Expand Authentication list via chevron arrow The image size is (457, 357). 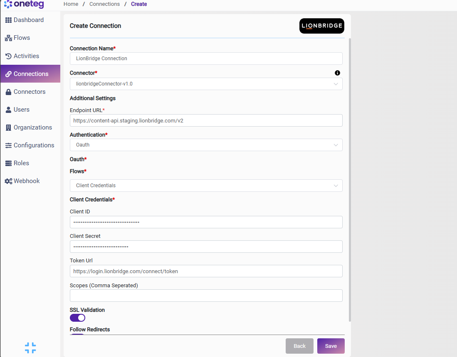click(336, 145)
